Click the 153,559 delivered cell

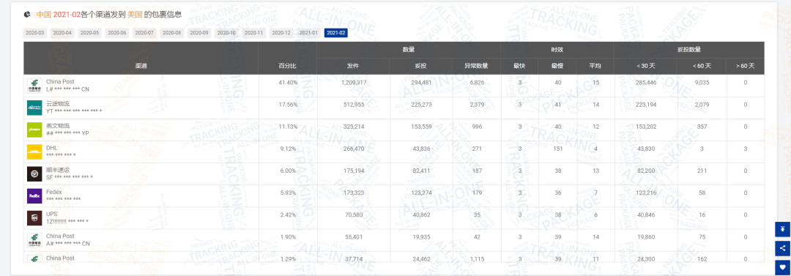(422, 127)
